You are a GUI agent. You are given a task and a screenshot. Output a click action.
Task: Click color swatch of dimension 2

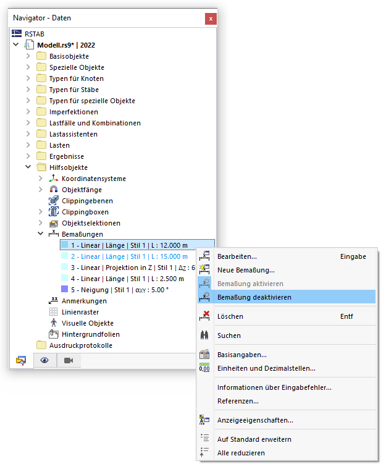64,256
